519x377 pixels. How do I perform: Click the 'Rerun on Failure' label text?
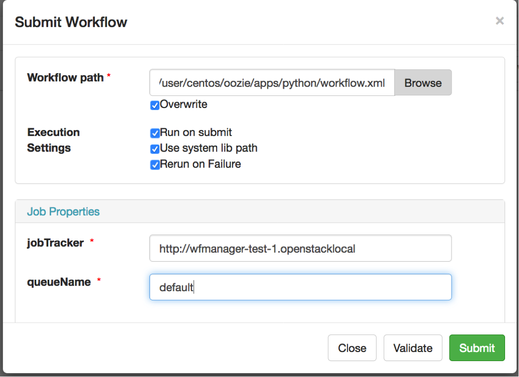pyautogui.click(x=200, y=164)
